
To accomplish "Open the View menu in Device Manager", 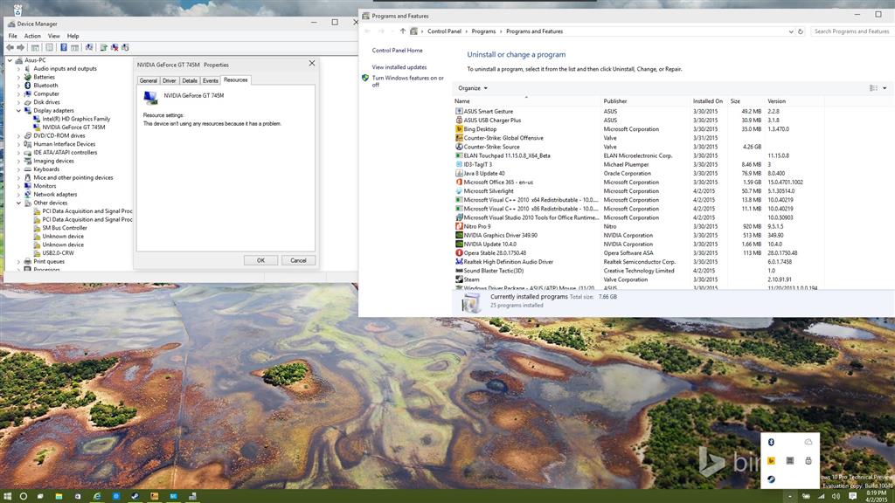I will [x=53, y=36].
